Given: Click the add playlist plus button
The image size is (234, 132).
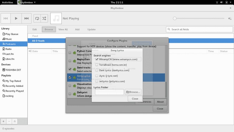Looking at the screenshot, I should [3, 121].
